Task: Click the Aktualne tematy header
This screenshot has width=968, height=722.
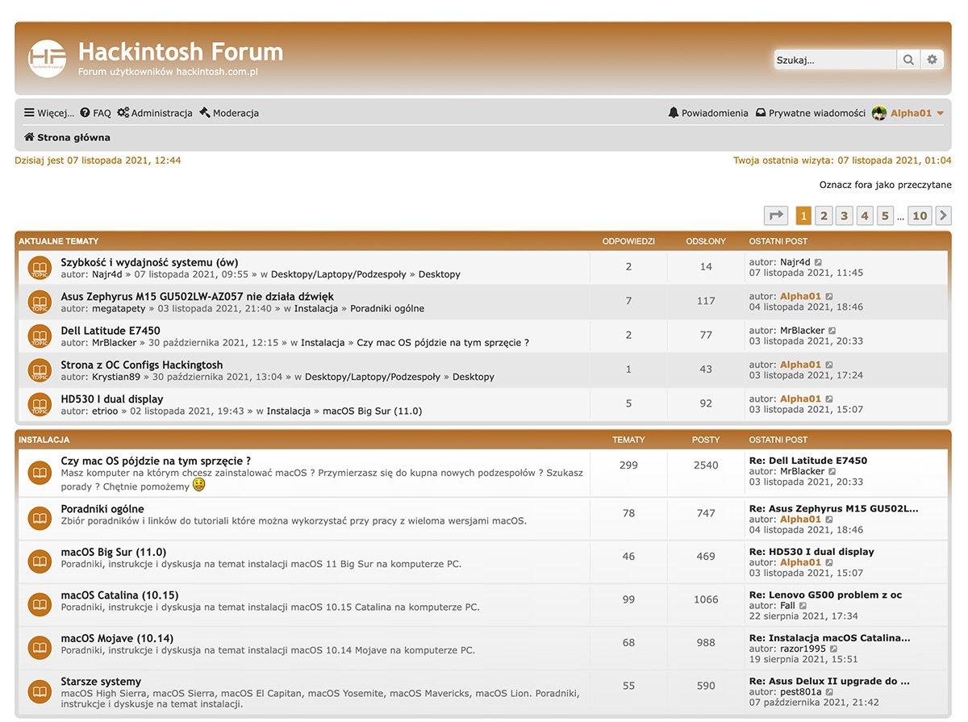Action: 59,241
